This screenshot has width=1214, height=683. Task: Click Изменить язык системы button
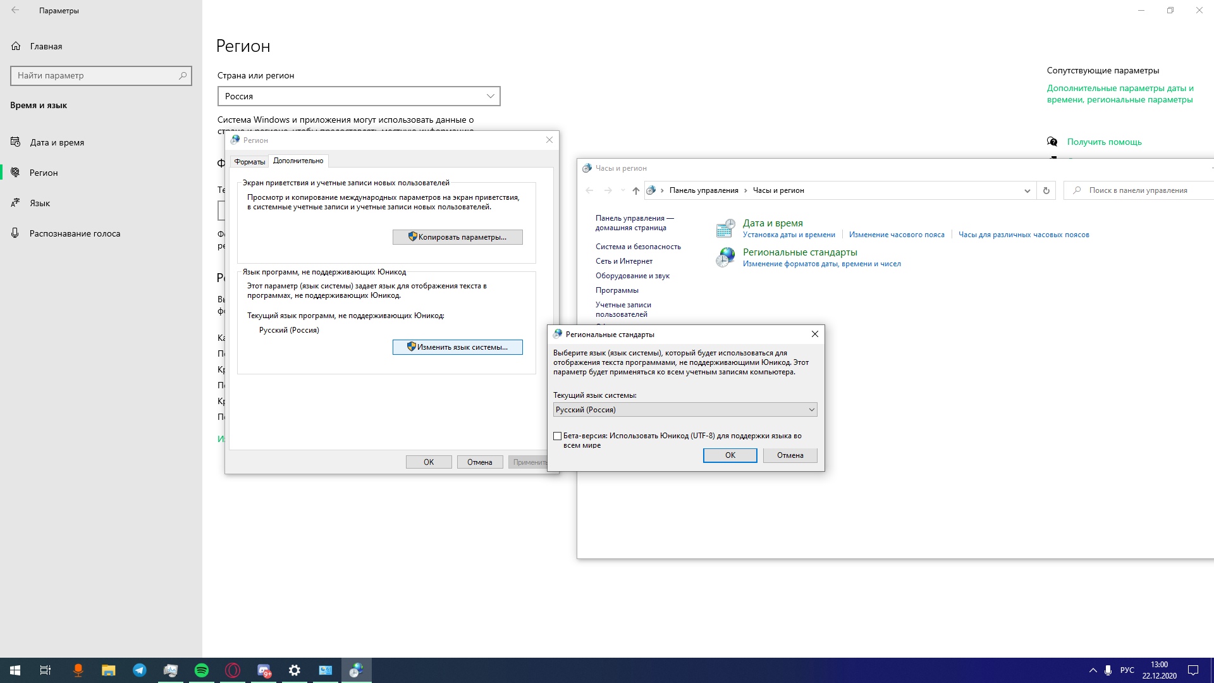point(458,346)
